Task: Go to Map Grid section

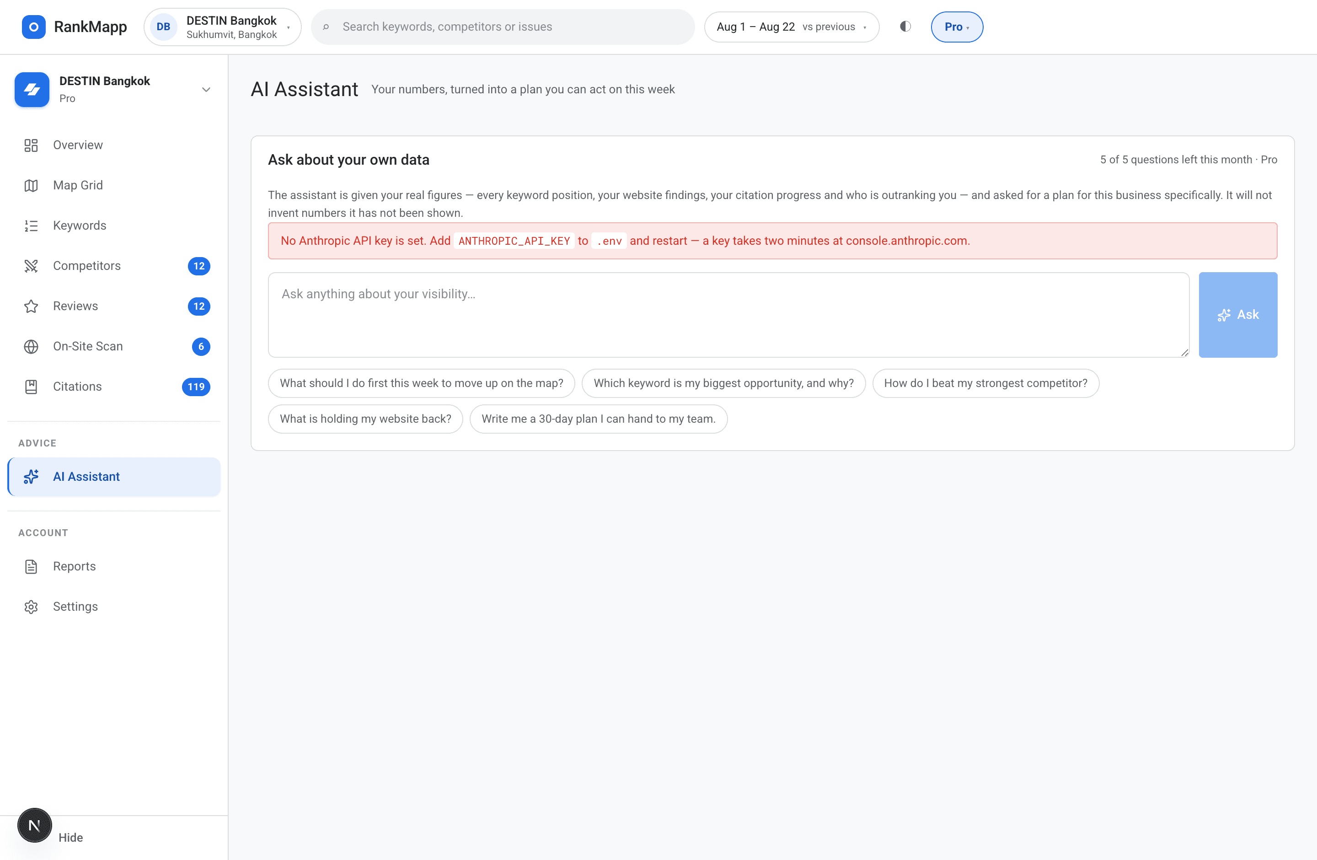Action: [x=114, y=185]
